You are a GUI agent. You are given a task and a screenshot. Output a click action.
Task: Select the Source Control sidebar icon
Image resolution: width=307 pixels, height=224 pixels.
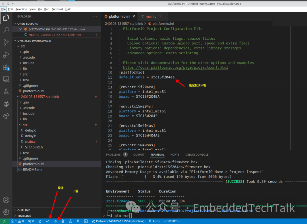pyautogui.click(x=6, y=42)
